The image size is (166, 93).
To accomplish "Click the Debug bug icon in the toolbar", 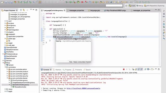I will point(66,2).
